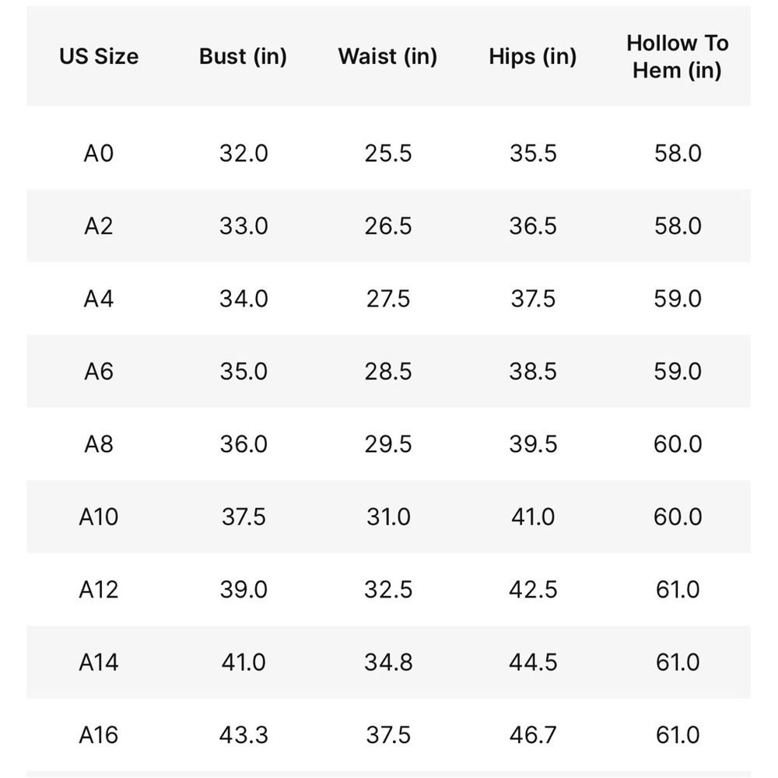Screen dimensions: 778x778
Task: Click the 43.3 bust value for A16
Action: pos(243,735)
